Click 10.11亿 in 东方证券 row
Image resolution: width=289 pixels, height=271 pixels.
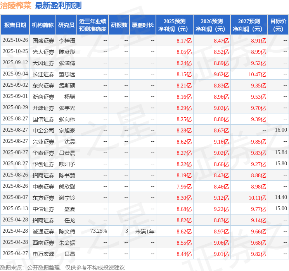(x=257, y=198)
